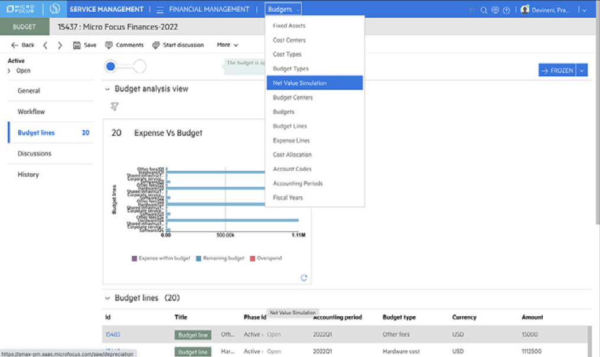The width and height of the screenshot is (600, 357).
Task: Open user menu chevron at far right
Action: pyautogui.click(x=584, y=10)
